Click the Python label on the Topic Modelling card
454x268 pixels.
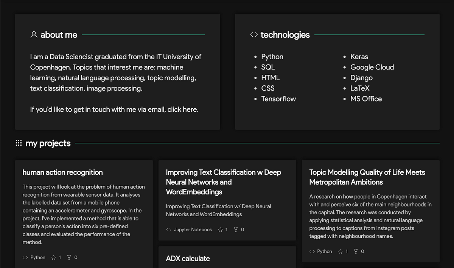(325, 251)
